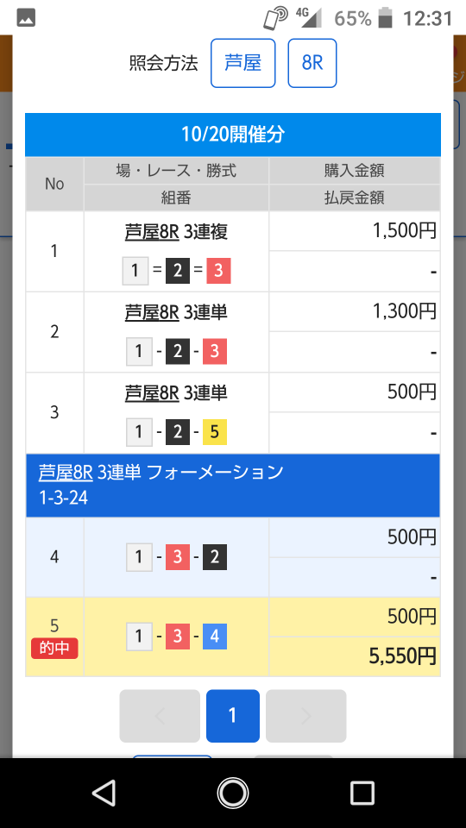Open 芦屋8R link in row 2 3連単

tap(152, 312)
